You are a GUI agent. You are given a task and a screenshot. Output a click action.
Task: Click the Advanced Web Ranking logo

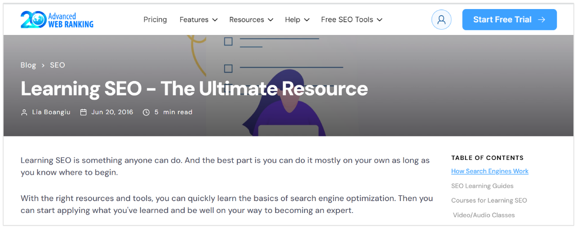[x=57, y=20]
